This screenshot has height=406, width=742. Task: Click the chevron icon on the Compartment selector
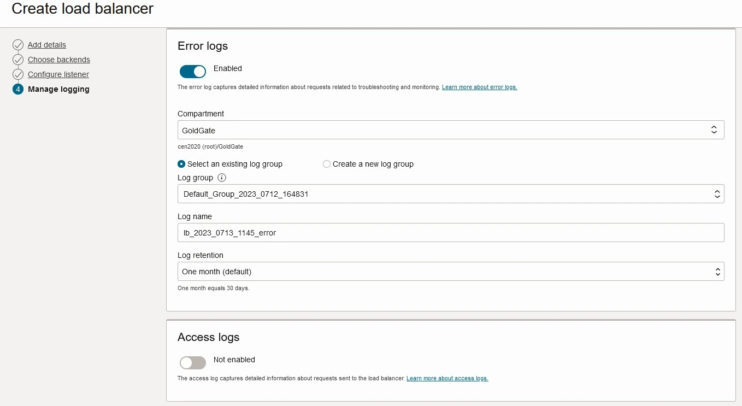pos(714,130)
